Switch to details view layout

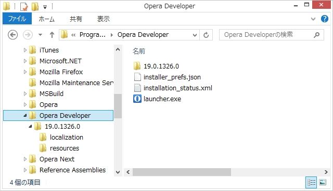click(x=311, y=182)
